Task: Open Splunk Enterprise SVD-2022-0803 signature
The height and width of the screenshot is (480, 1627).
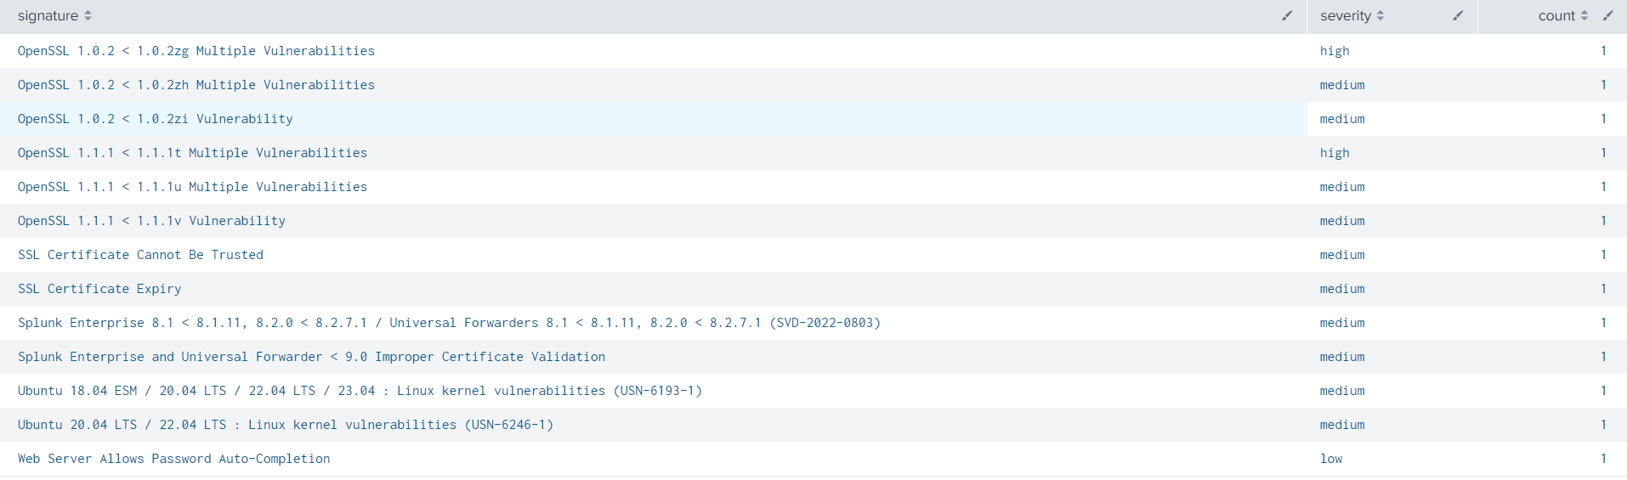Action: pyautogui.click(x=449, y=323)
